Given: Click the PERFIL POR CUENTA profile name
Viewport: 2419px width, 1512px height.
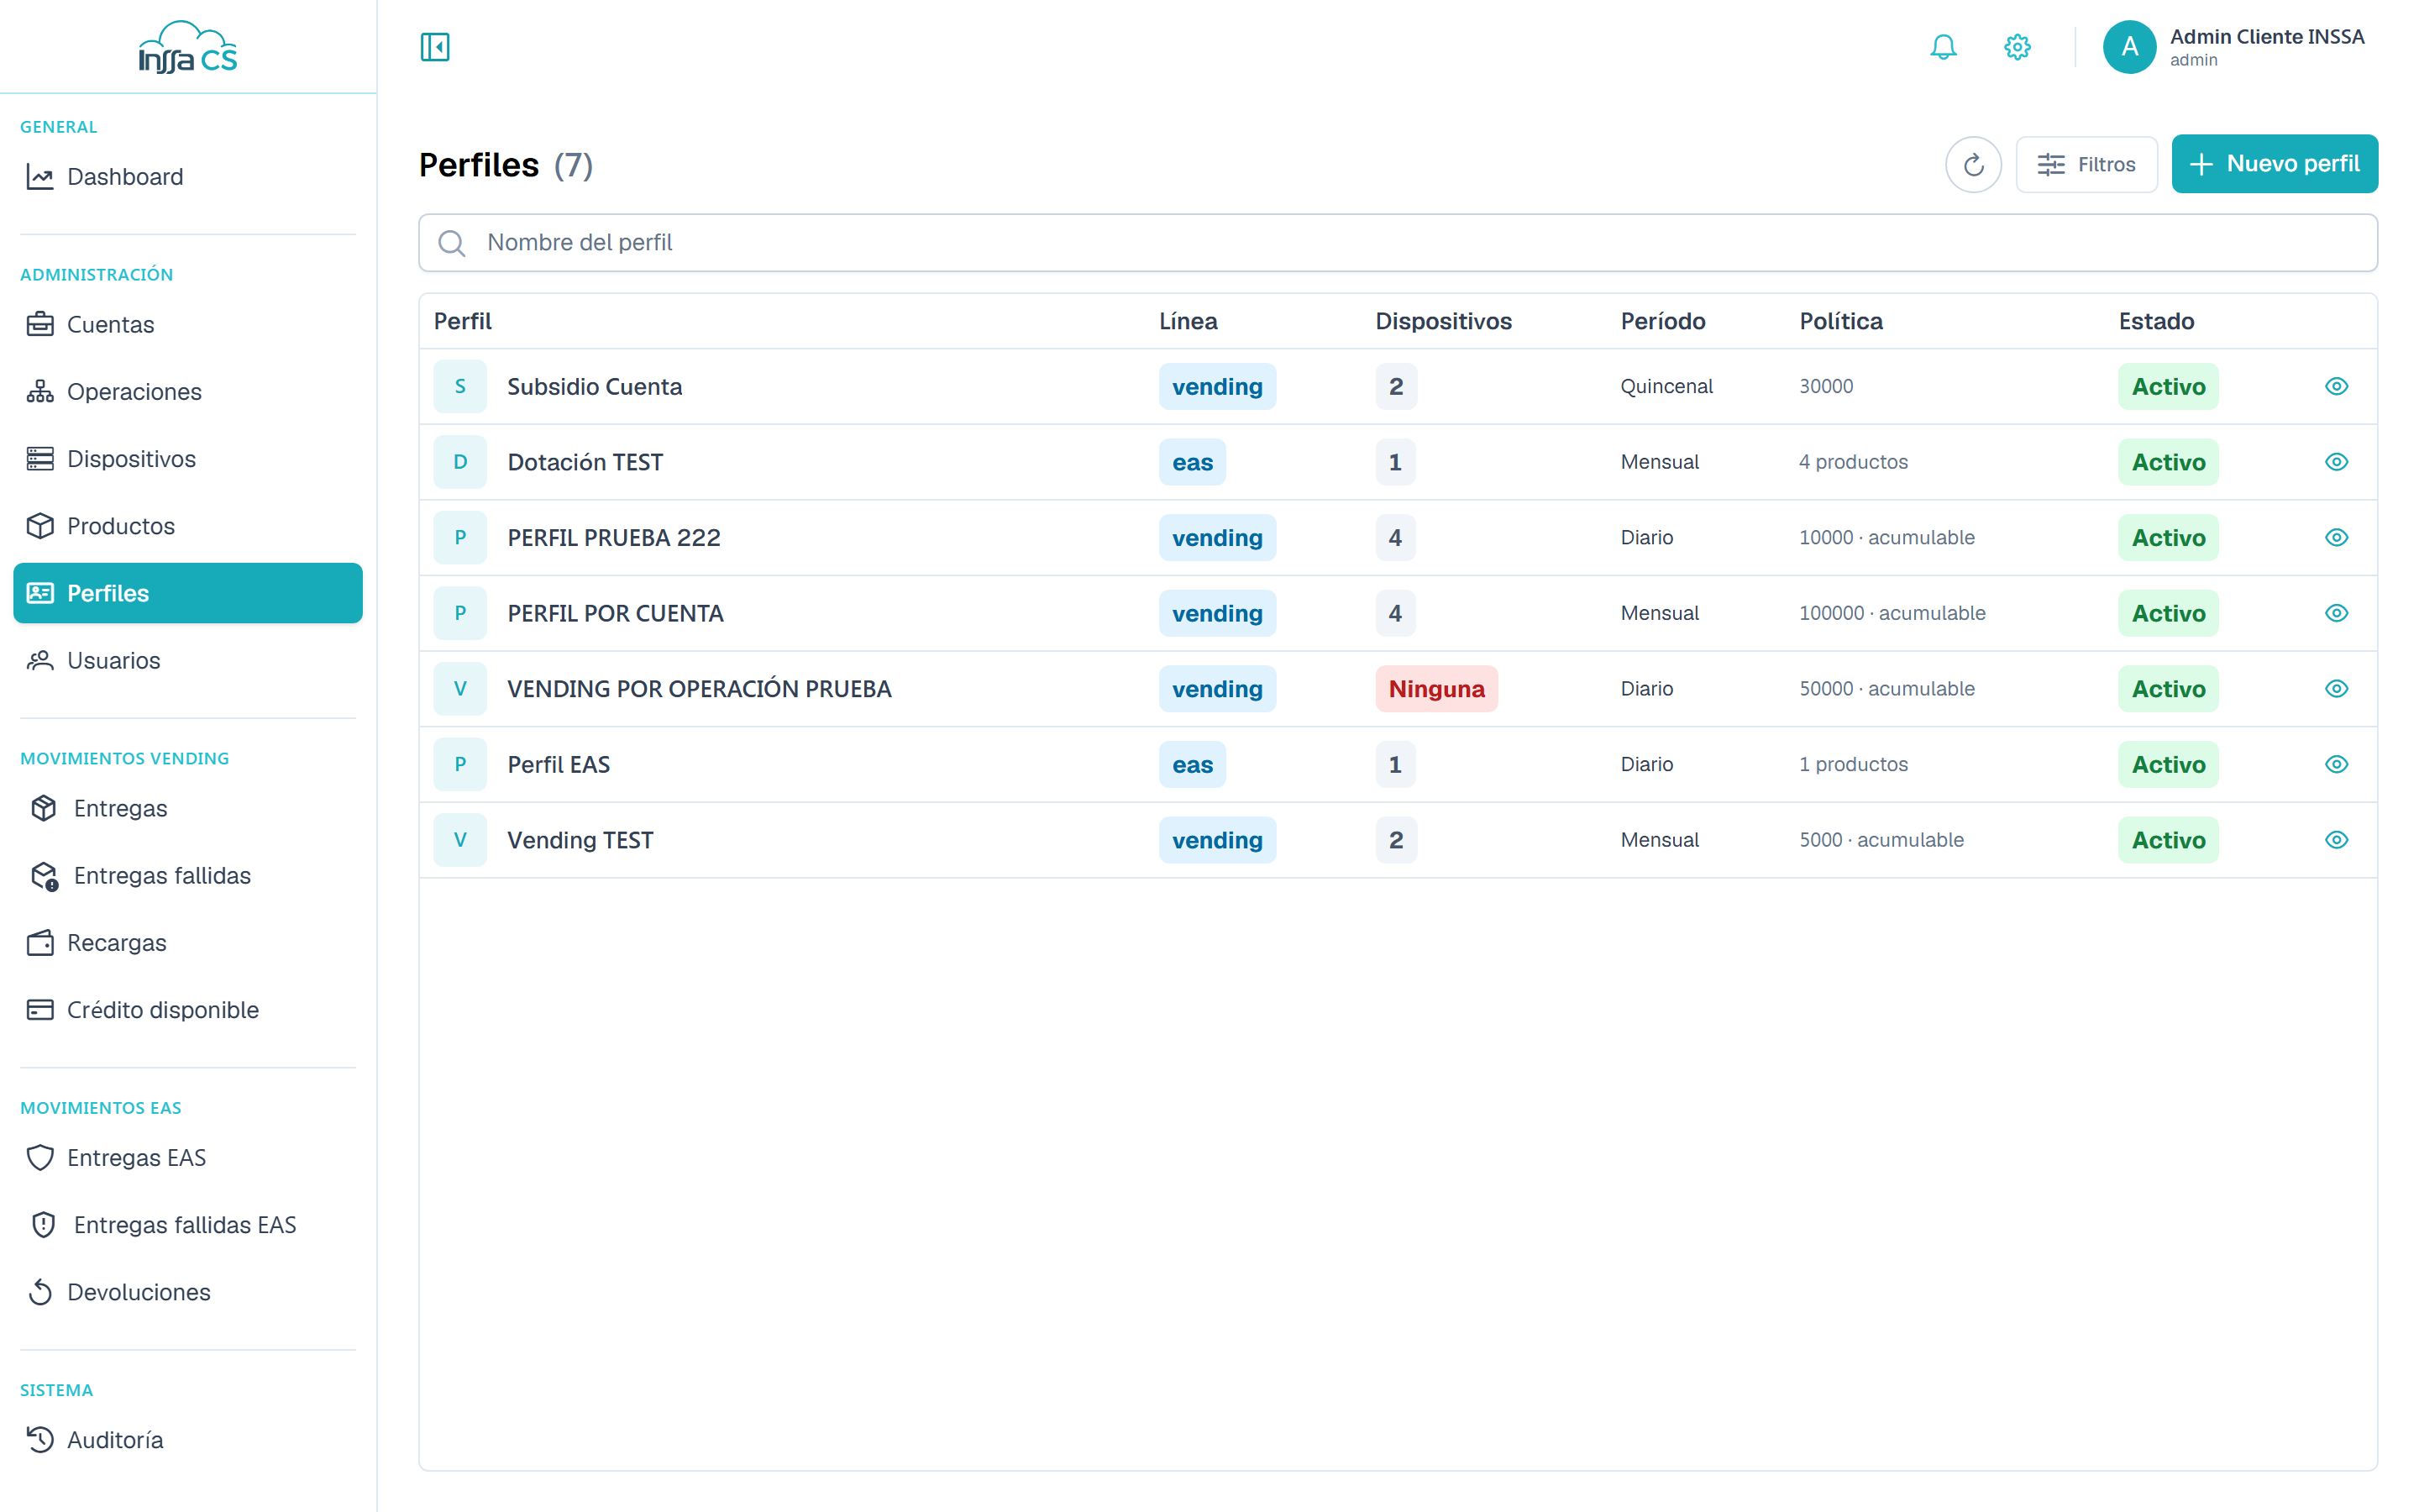Looking at the screenshot, I should [615, 613].
